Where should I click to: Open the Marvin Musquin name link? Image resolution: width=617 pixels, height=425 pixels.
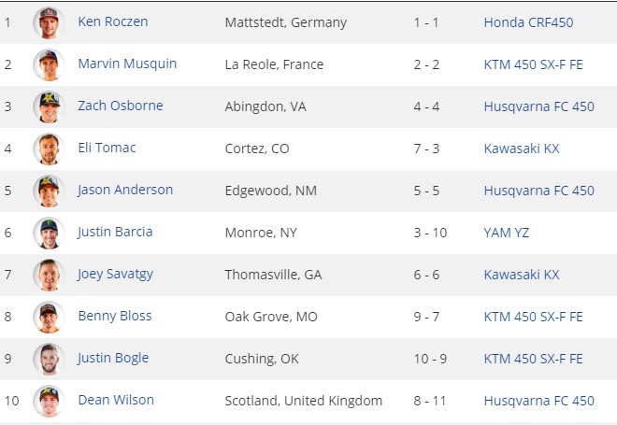click(x=127, y=64)
